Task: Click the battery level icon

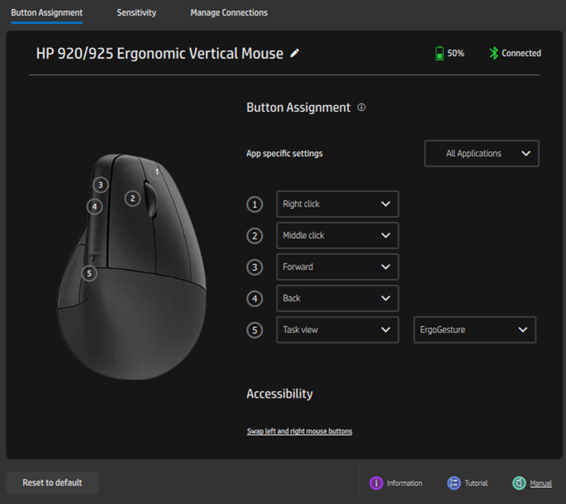Action: pos(440,53)
